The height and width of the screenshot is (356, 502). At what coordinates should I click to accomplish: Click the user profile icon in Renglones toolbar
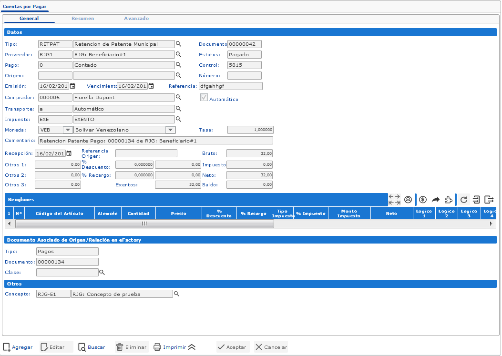click(408, 200)
